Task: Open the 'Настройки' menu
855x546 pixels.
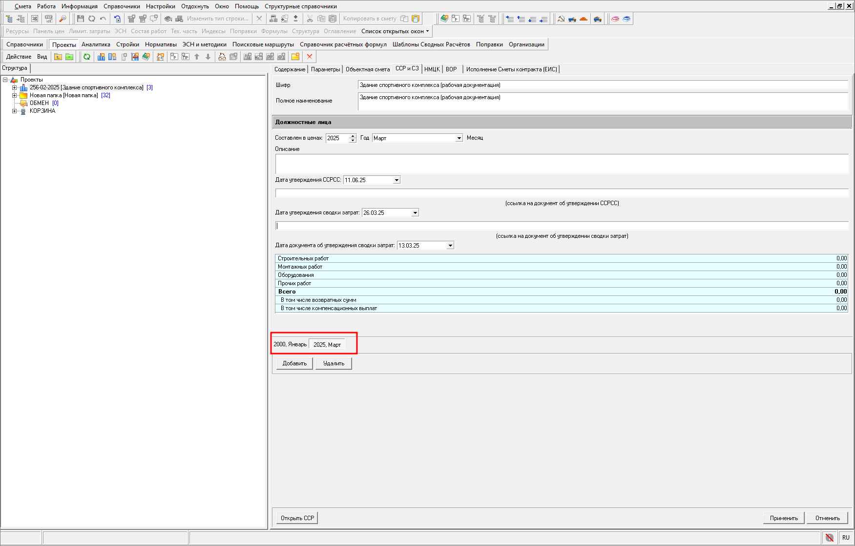Action: [161, 6]
